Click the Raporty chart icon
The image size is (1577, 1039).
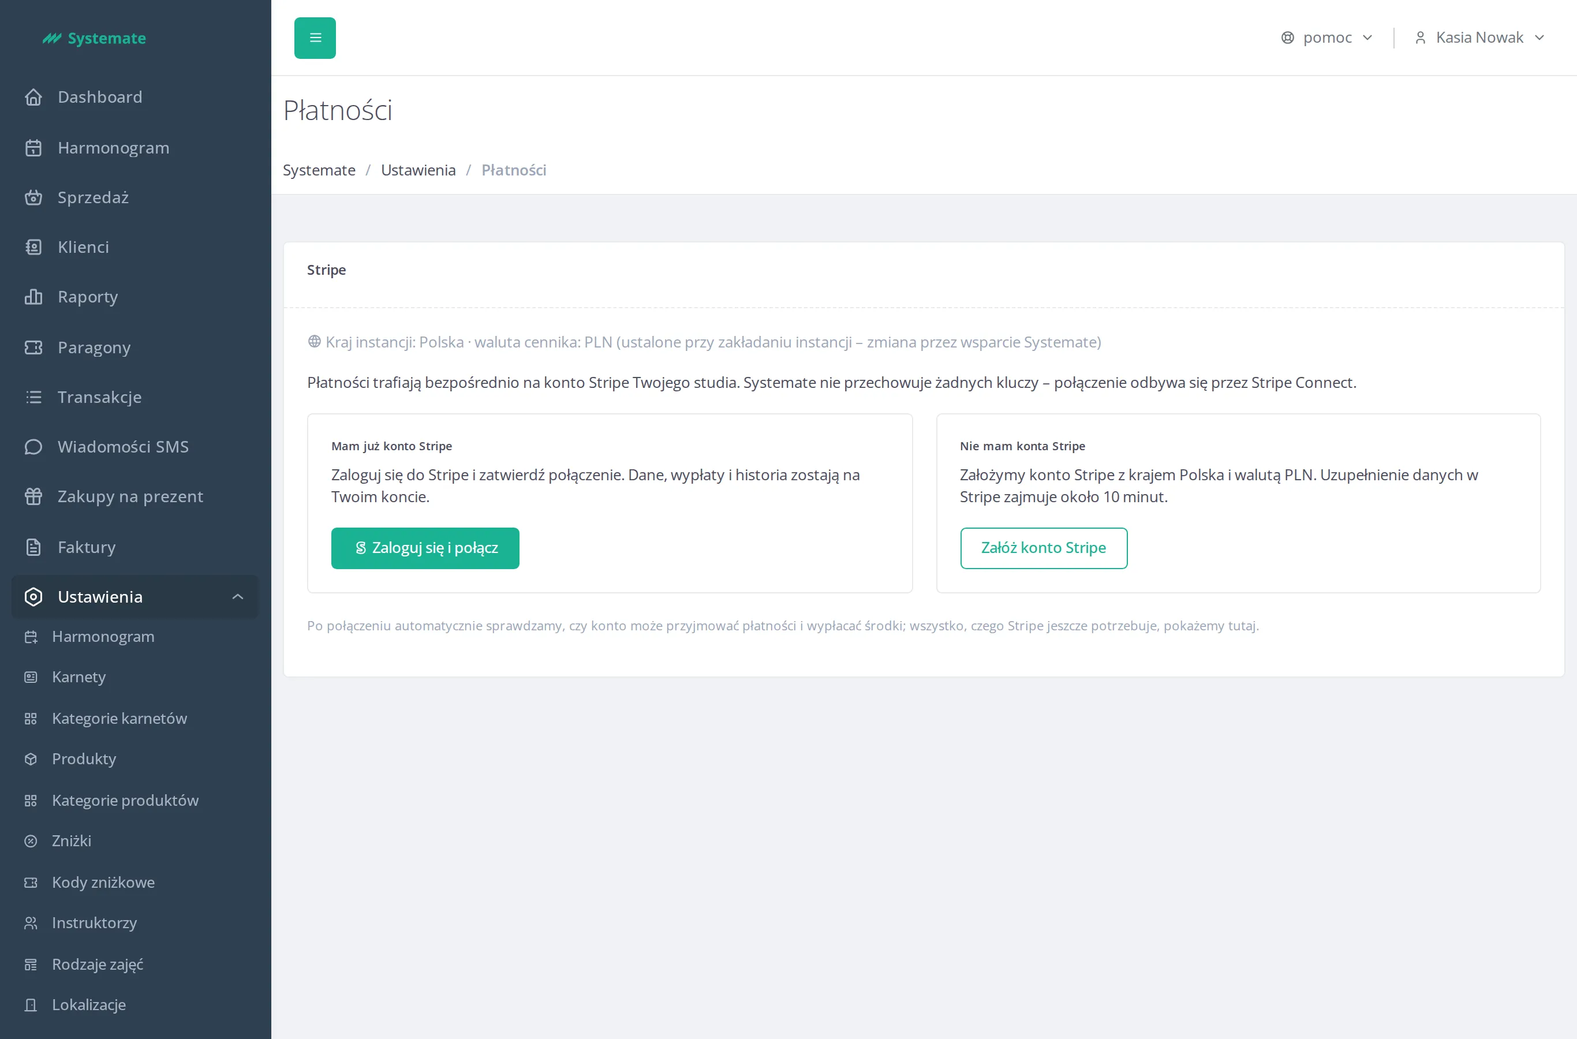33,297
